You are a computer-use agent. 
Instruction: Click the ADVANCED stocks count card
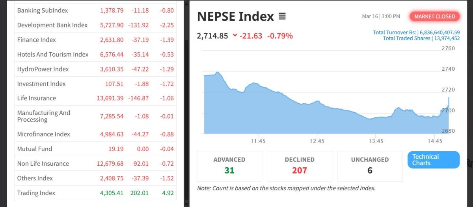click(229, 166)
